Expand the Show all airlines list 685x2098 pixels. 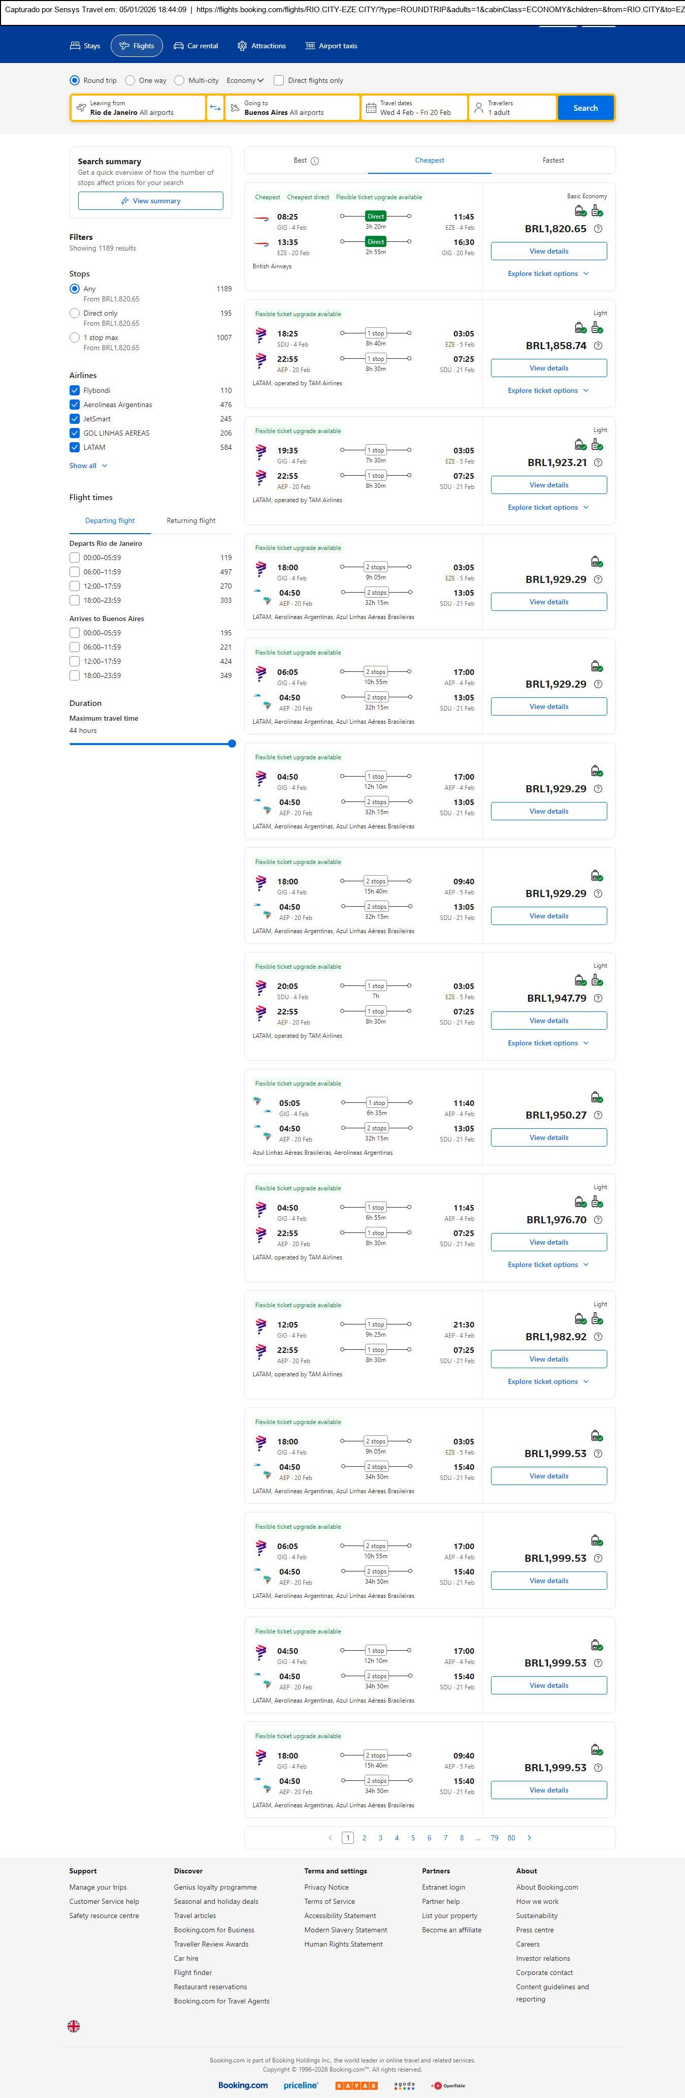[x=88, y=466]
